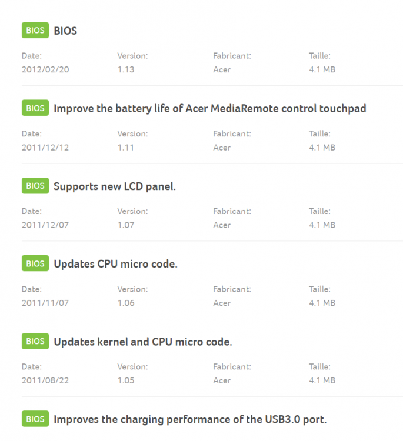Select the date 2011/11/07
The width and height of the screenshot is (403, 441).
[45, 303]
